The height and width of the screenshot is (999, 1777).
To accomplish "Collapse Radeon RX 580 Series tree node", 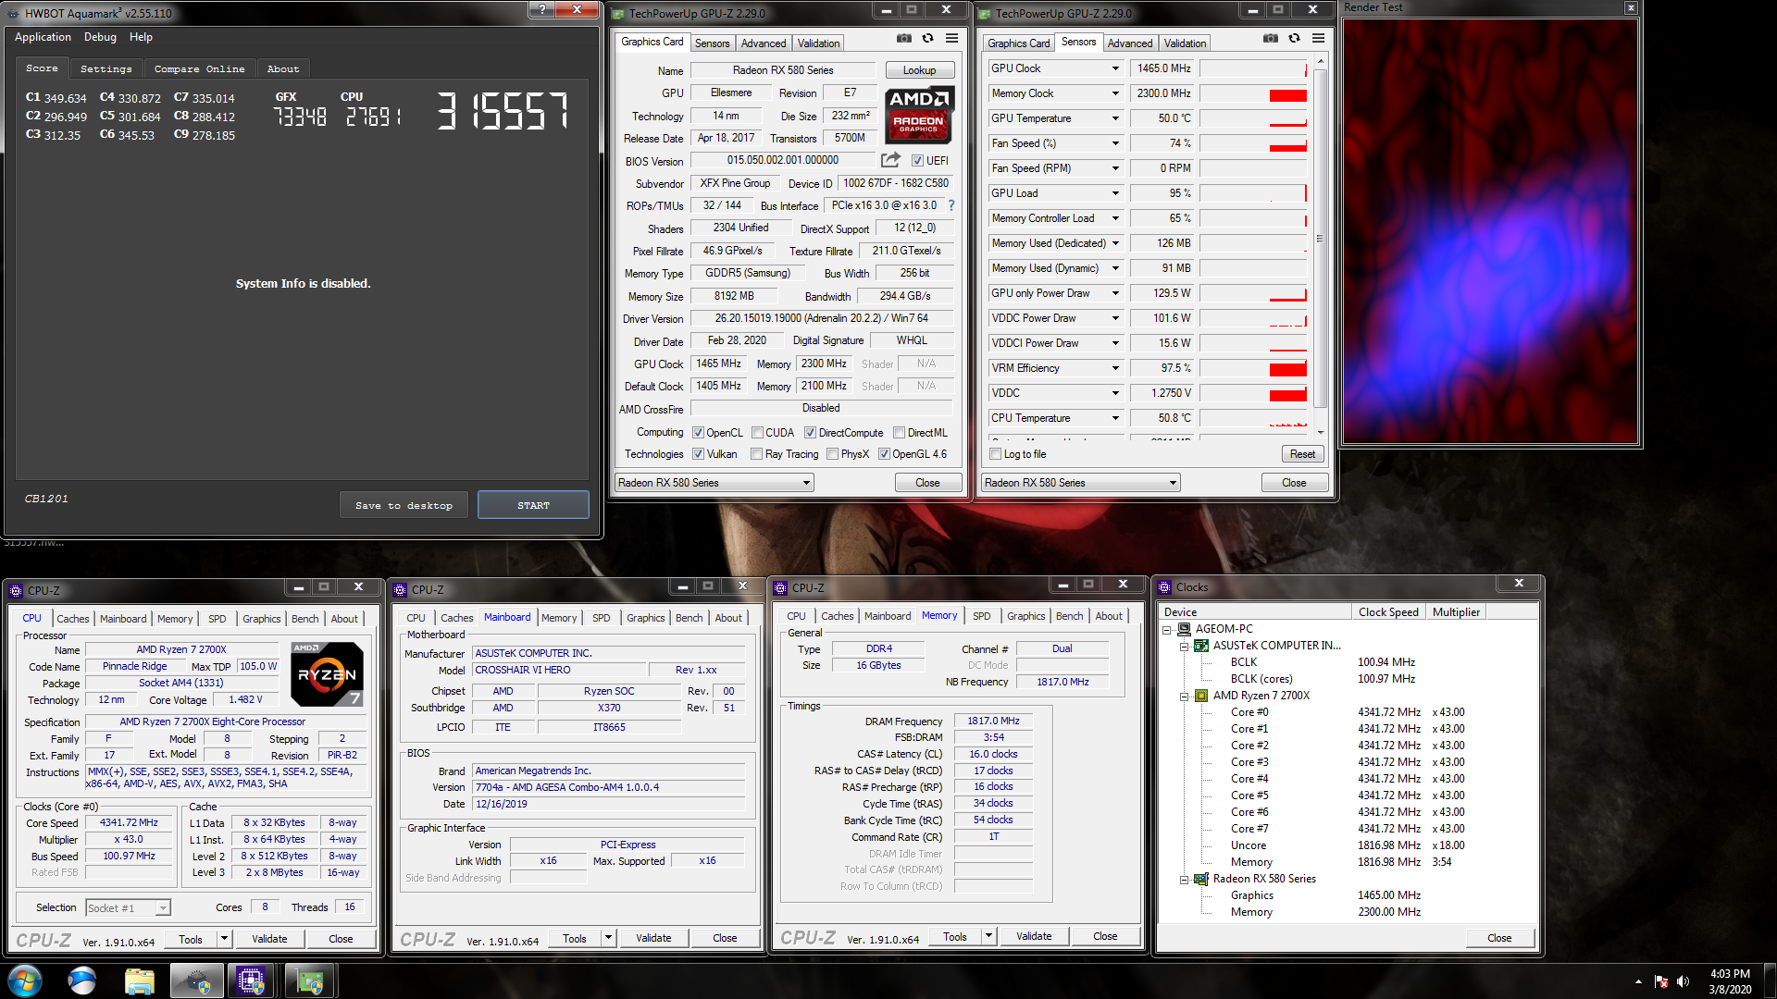I will point(1184,879).
